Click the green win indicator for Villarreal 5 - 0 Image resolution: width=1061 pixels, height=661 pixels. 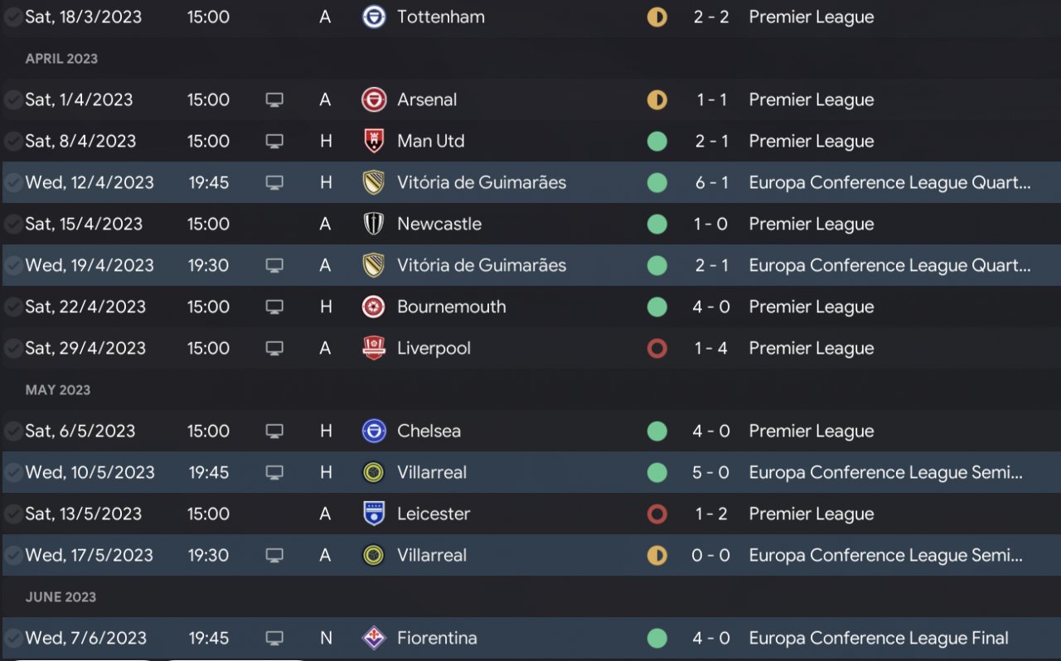(656, 472)
